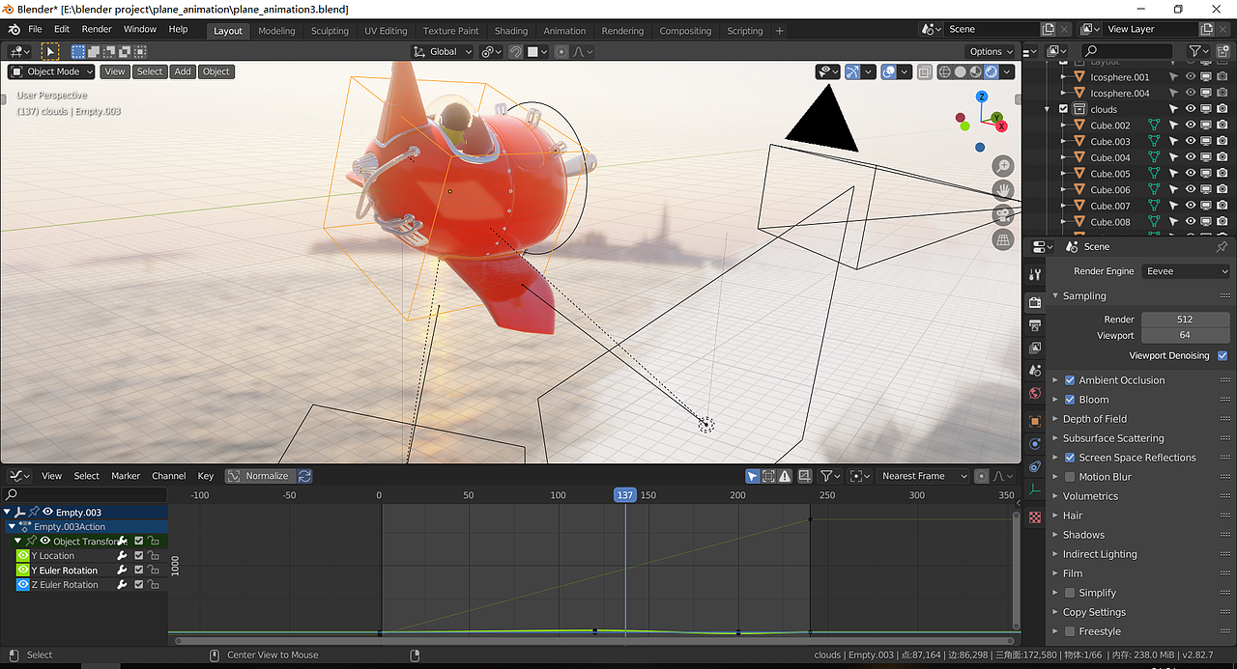Image resolution: width=1237 pixels, height=669 pixels.
Task: Click the Render samples field showing 512
Action: [x=1186, y=320]
